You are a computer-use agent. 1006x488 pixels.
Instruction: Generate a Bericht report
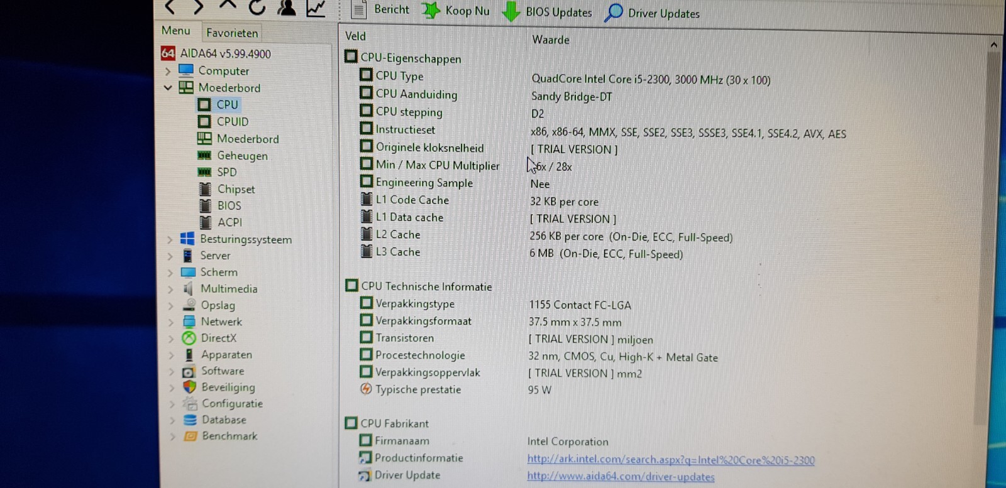380,9
